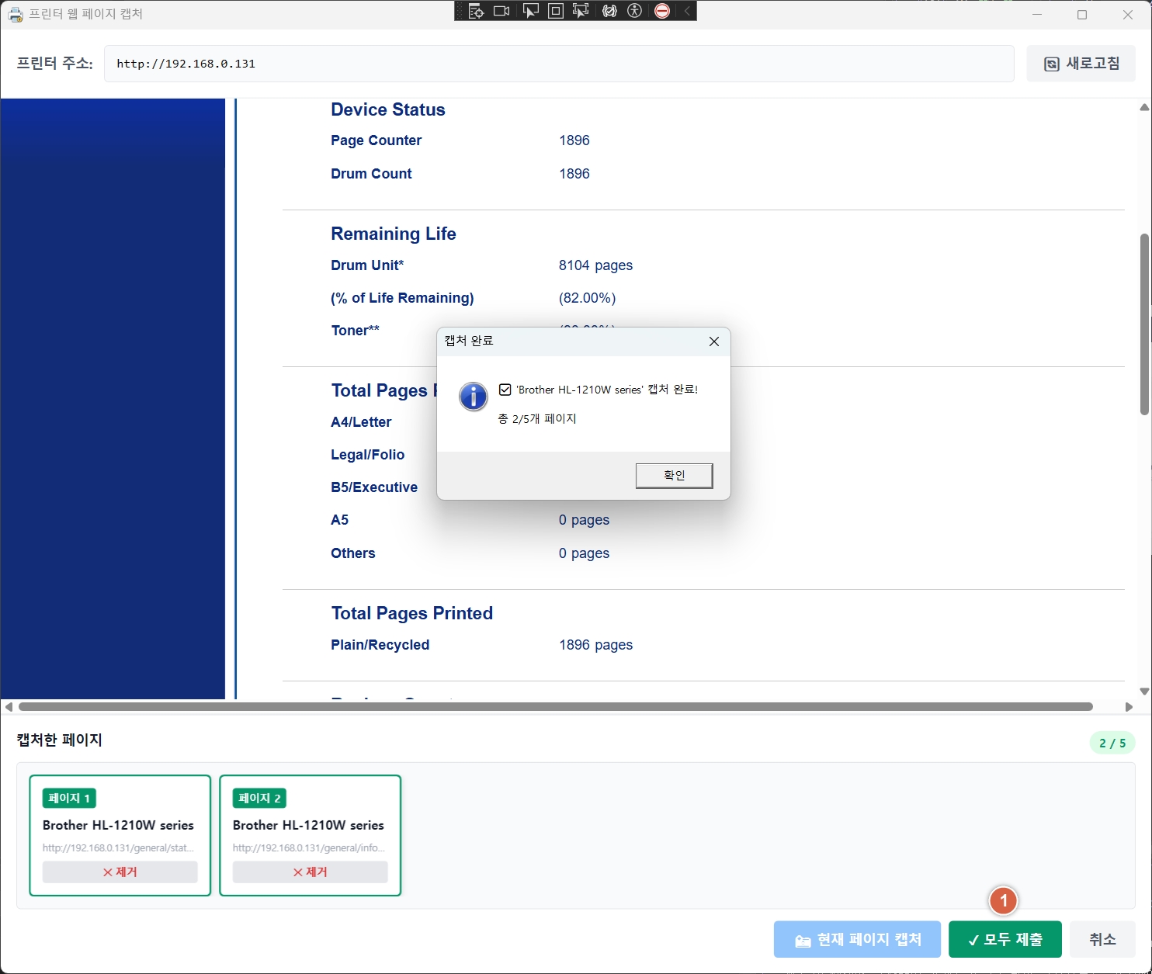Image resolution: width=1152 pixels, height=974 pixels.
Task: Click the 현재 페이지 캡처 button
Action: click(857, 940)
